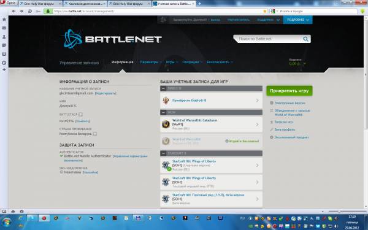Viewport: 368px width, 230px height.
Task: Expand the account balance dropdown
Action: pyautogui.click(x=305, y=64)
